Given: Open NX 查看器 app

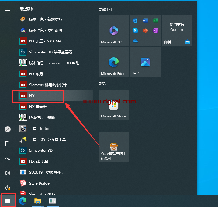Looking at the screenshot, I should point(38,107).
